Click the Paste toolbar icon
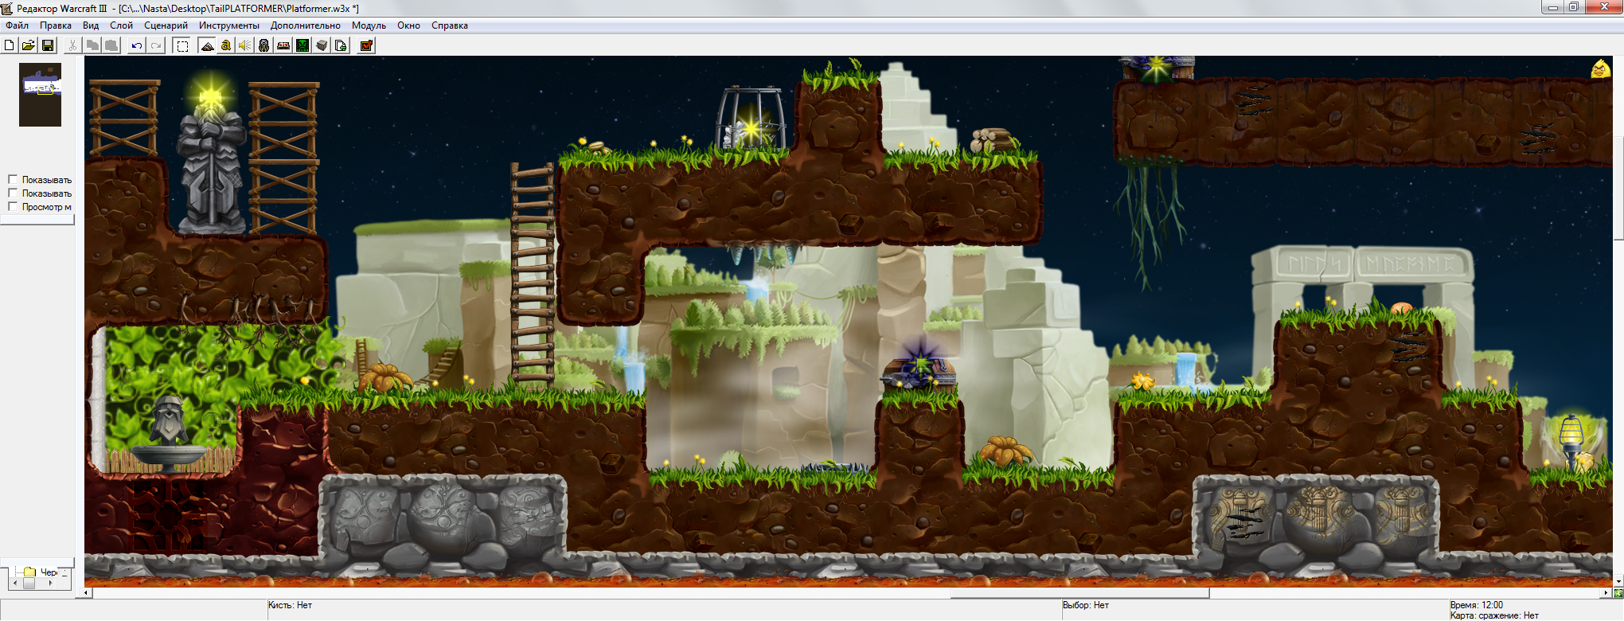The height and width of the screenshot is (621, 1624). coord(111,45)
